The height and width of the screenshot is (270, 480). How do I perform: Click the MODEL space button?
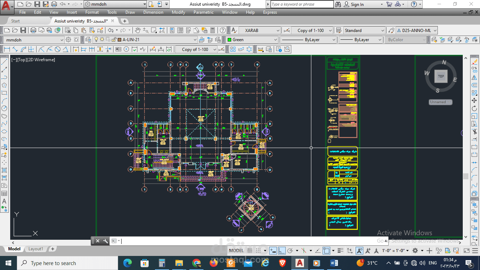click(236, 251)
